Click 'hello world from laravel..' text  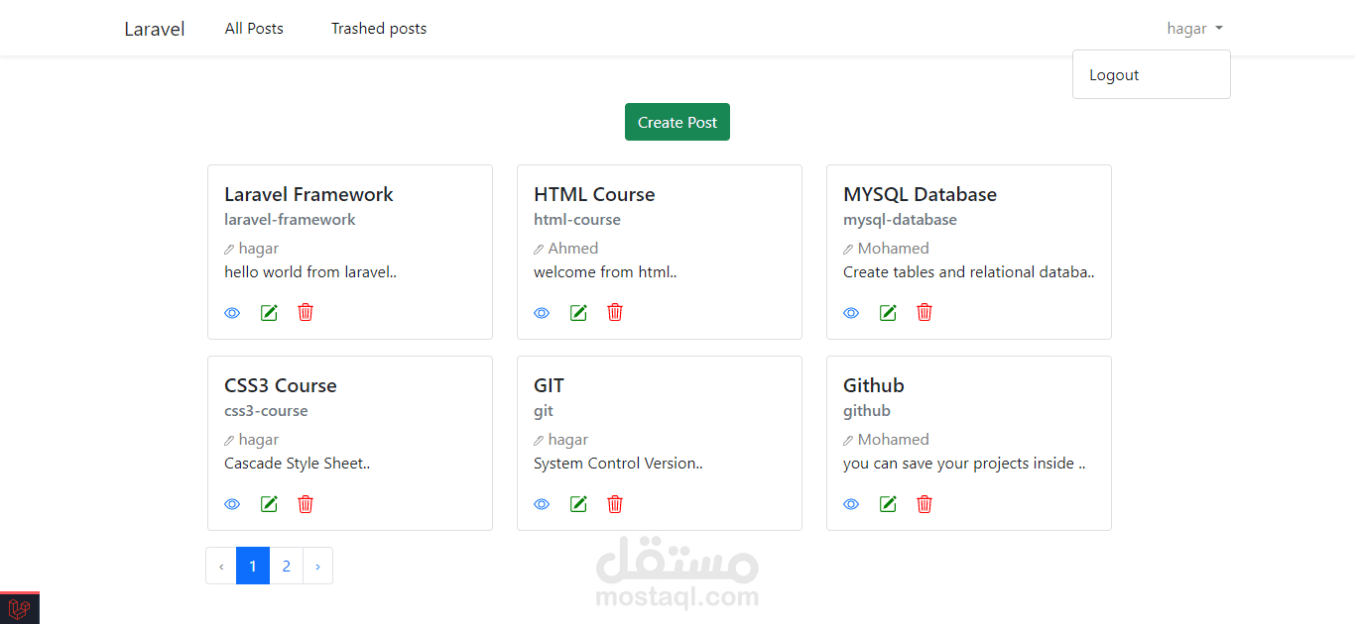click(x=310, y=272)
